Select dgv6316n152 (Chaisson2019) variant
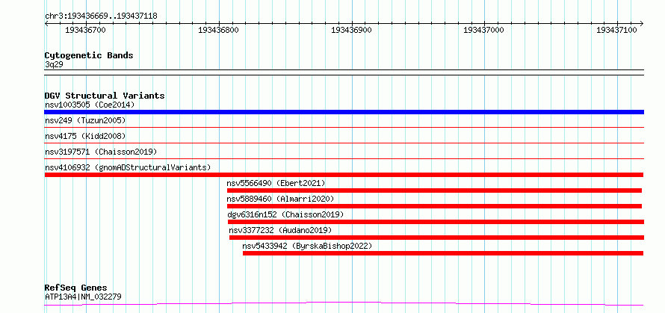 285,214
